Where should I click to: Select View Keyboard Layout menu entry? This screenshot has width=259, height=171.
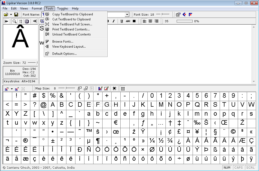(76, 47)
